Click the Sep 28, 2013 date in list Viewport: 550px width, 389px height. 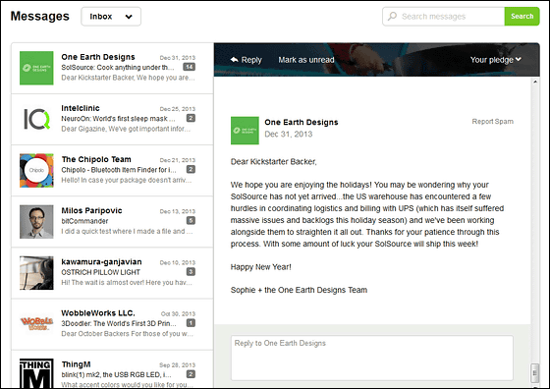(x=177, y=364)
